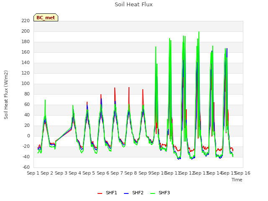
Task: Click the 140 y-axis tick label
Action: click(26, 62)
